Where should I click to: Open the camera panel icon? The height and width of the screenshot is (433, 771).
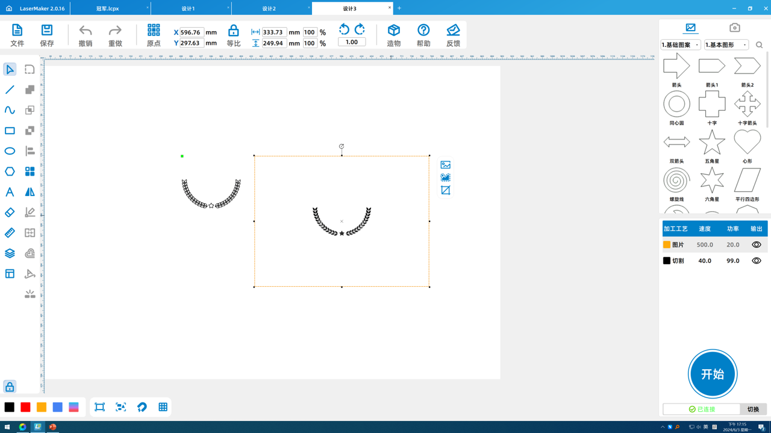click(734, 28)
